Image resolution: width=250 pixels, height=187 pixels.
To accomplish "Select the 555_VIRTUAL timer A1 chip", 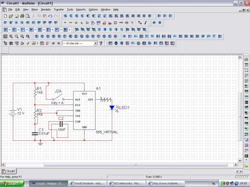I will 84,110.
